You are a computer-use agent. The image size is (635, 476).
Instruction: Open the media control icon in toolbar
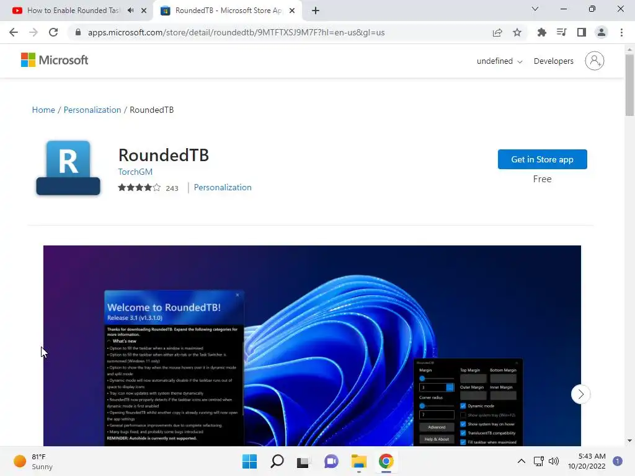point(562,32)
